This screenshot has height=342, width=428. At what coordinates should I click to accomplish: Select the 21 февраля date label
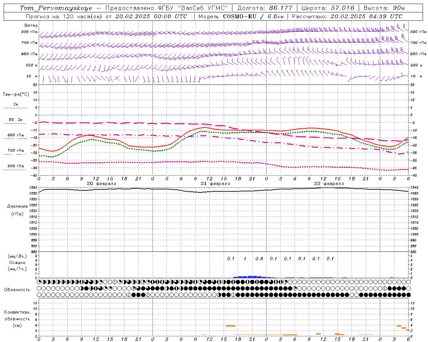point(215,184)
